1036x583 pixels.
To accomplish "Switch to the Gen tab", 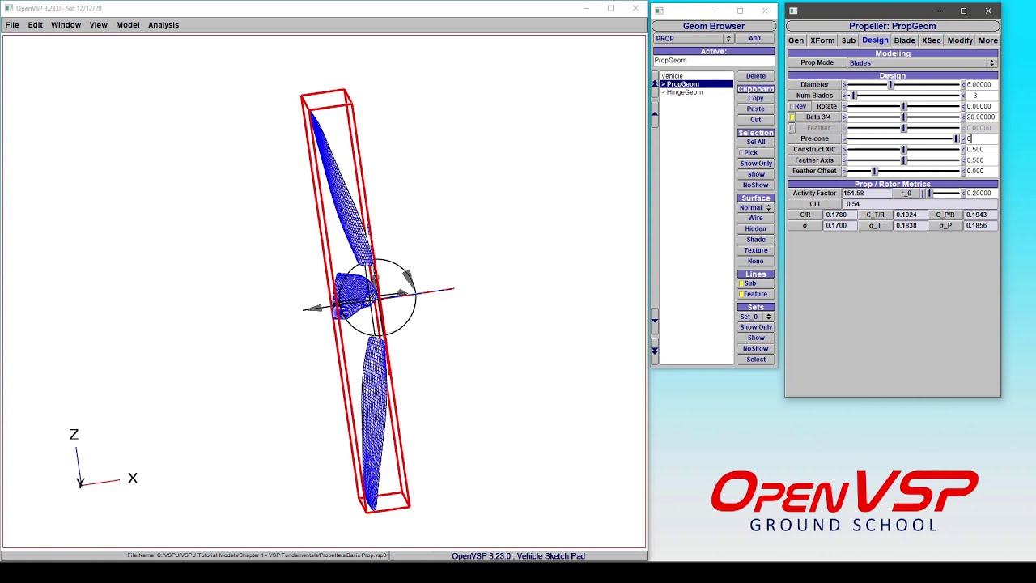I will pyautogui.click(x=796, y=40).
